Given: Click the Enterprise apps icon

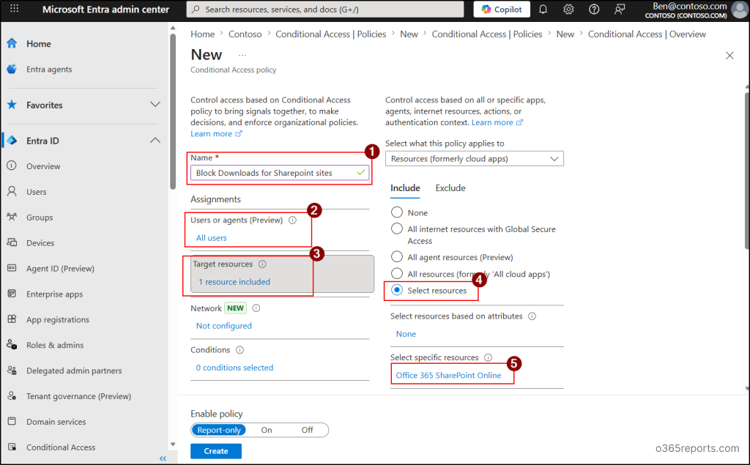Looking at the screenshot, I should pyautogui.click(x=12, y=294).
